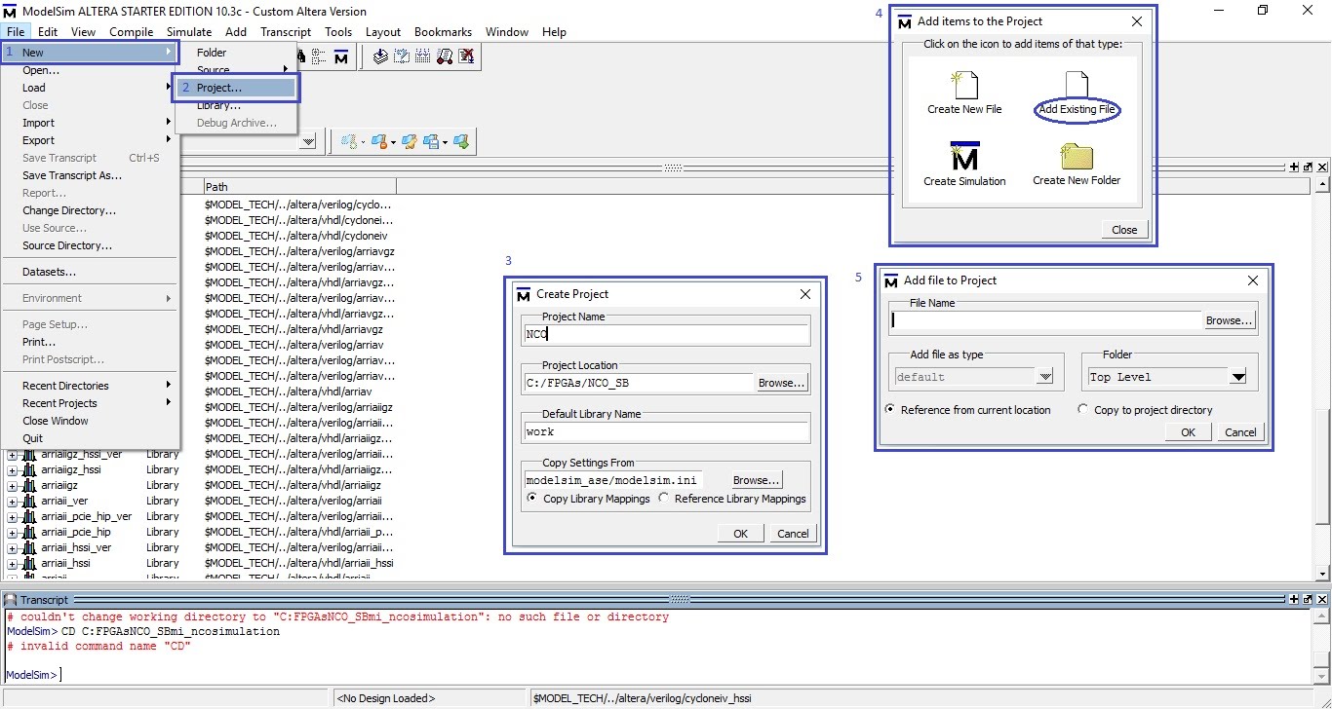
Task: Expand the arriaiigz_hssi library node
Action: [12, 469]
